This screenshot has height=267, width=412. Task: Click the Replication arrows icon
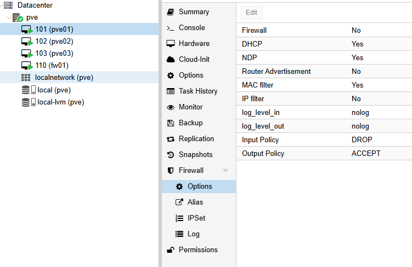pyautogui.click(x=171, y=139)
